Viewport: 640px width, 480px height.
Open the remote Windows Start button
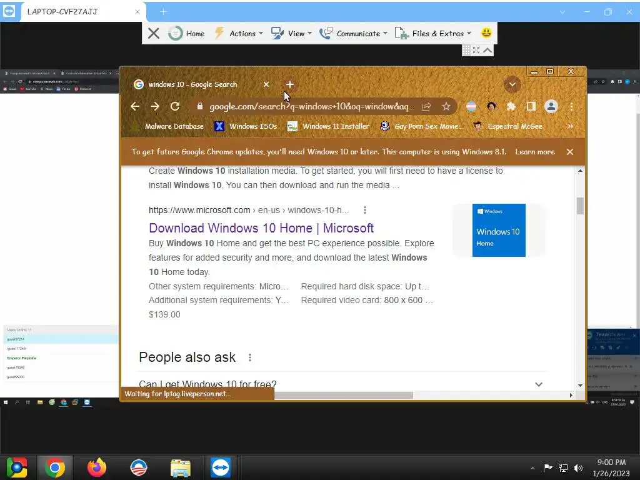pyautogui.click(x=6, y=402)
